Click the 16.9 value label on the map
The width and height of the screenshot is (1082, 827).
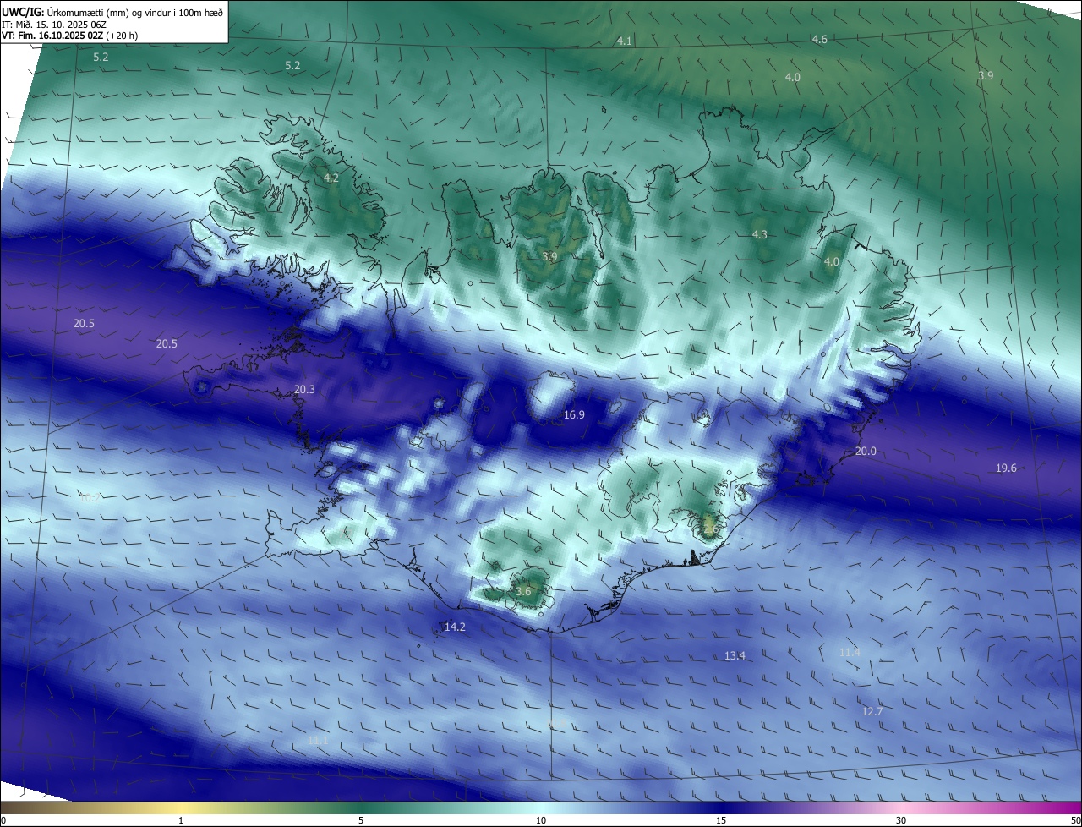[574, 415]
